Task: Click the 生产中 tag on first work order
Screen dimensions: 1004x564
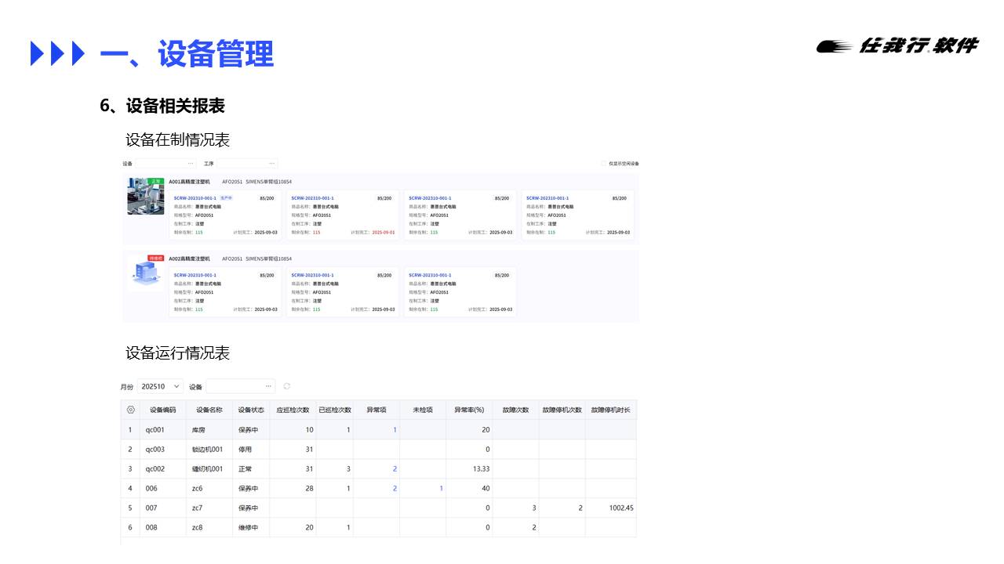Action: point(227,198)
